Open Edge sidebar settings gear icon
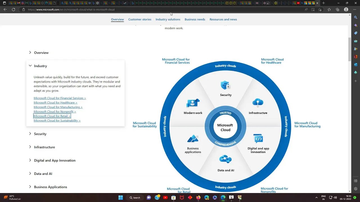Viewport: 360px width, 202px height. (355, 189)
